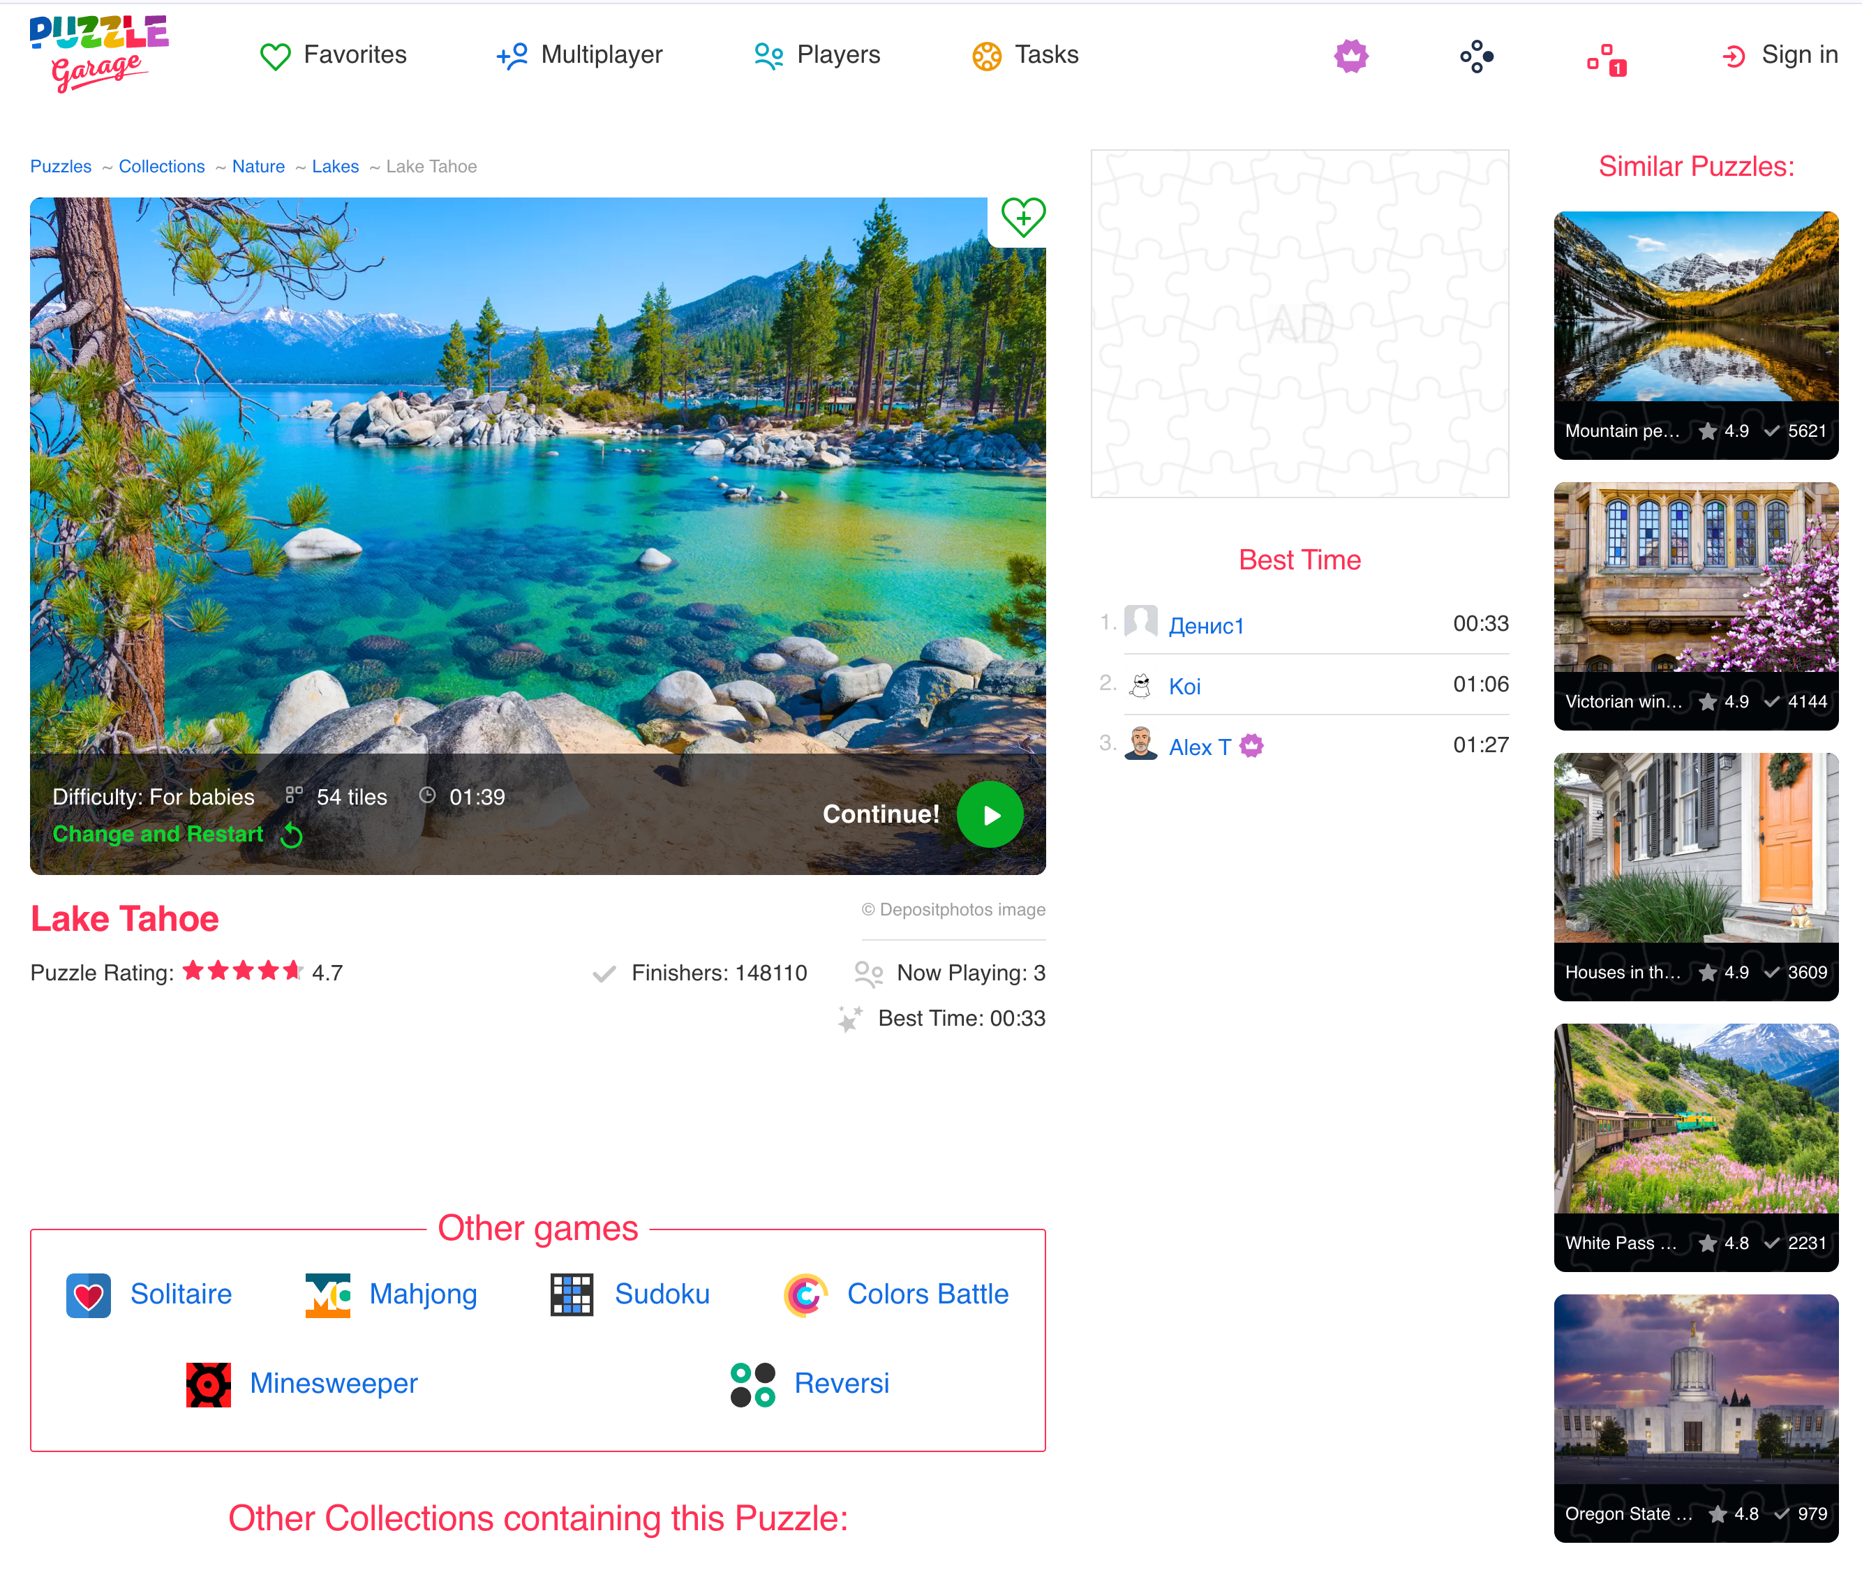Open the Favorites menu item

(x=334, y=55)
